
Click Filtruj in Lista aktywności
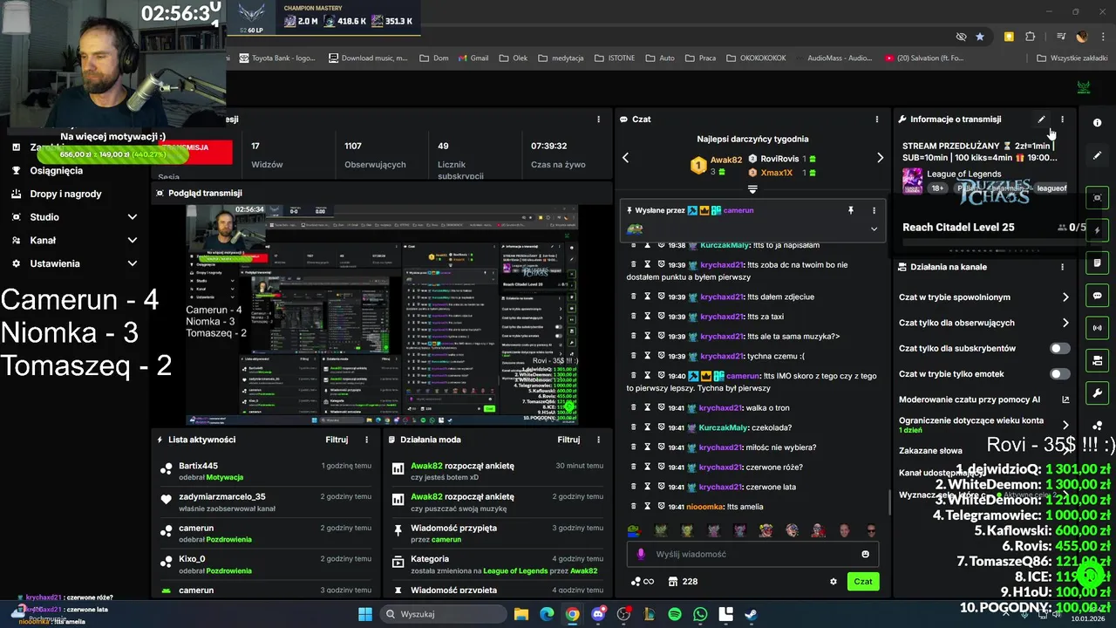pos(337,440)
